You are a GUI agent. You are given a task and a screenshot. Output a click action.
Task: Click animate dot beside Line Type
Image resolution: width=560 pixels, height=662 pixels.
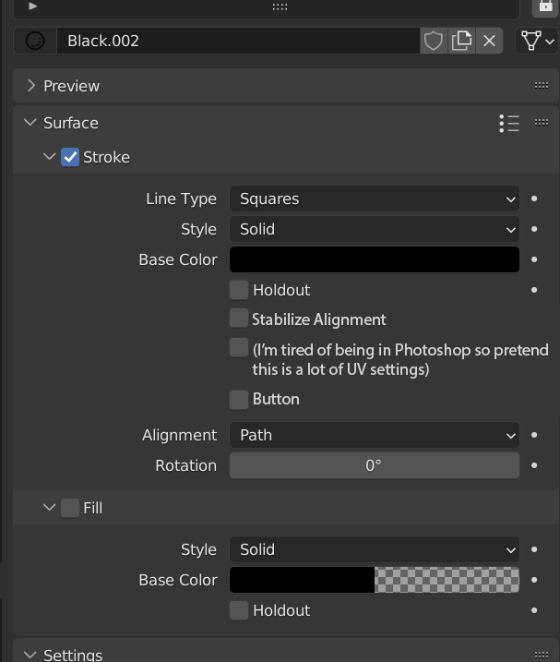coord(534,199)
